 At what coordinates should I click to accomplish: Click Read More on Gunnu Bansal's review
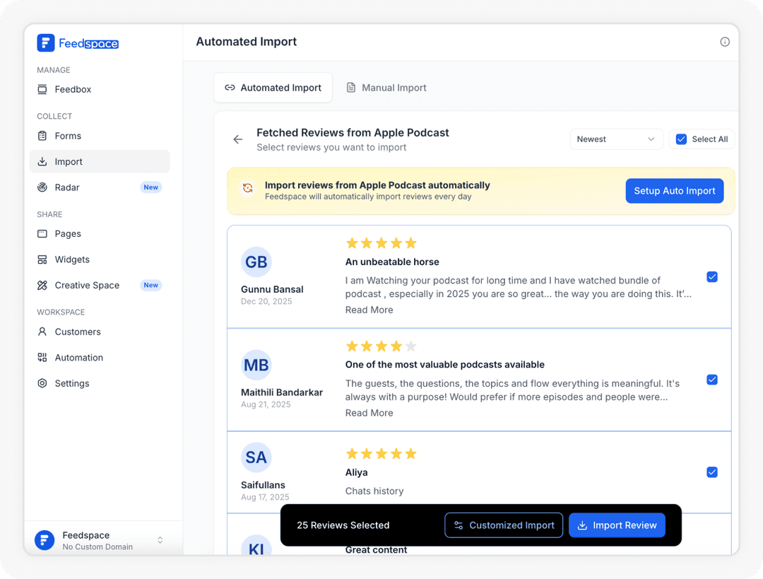click(369, 310)
